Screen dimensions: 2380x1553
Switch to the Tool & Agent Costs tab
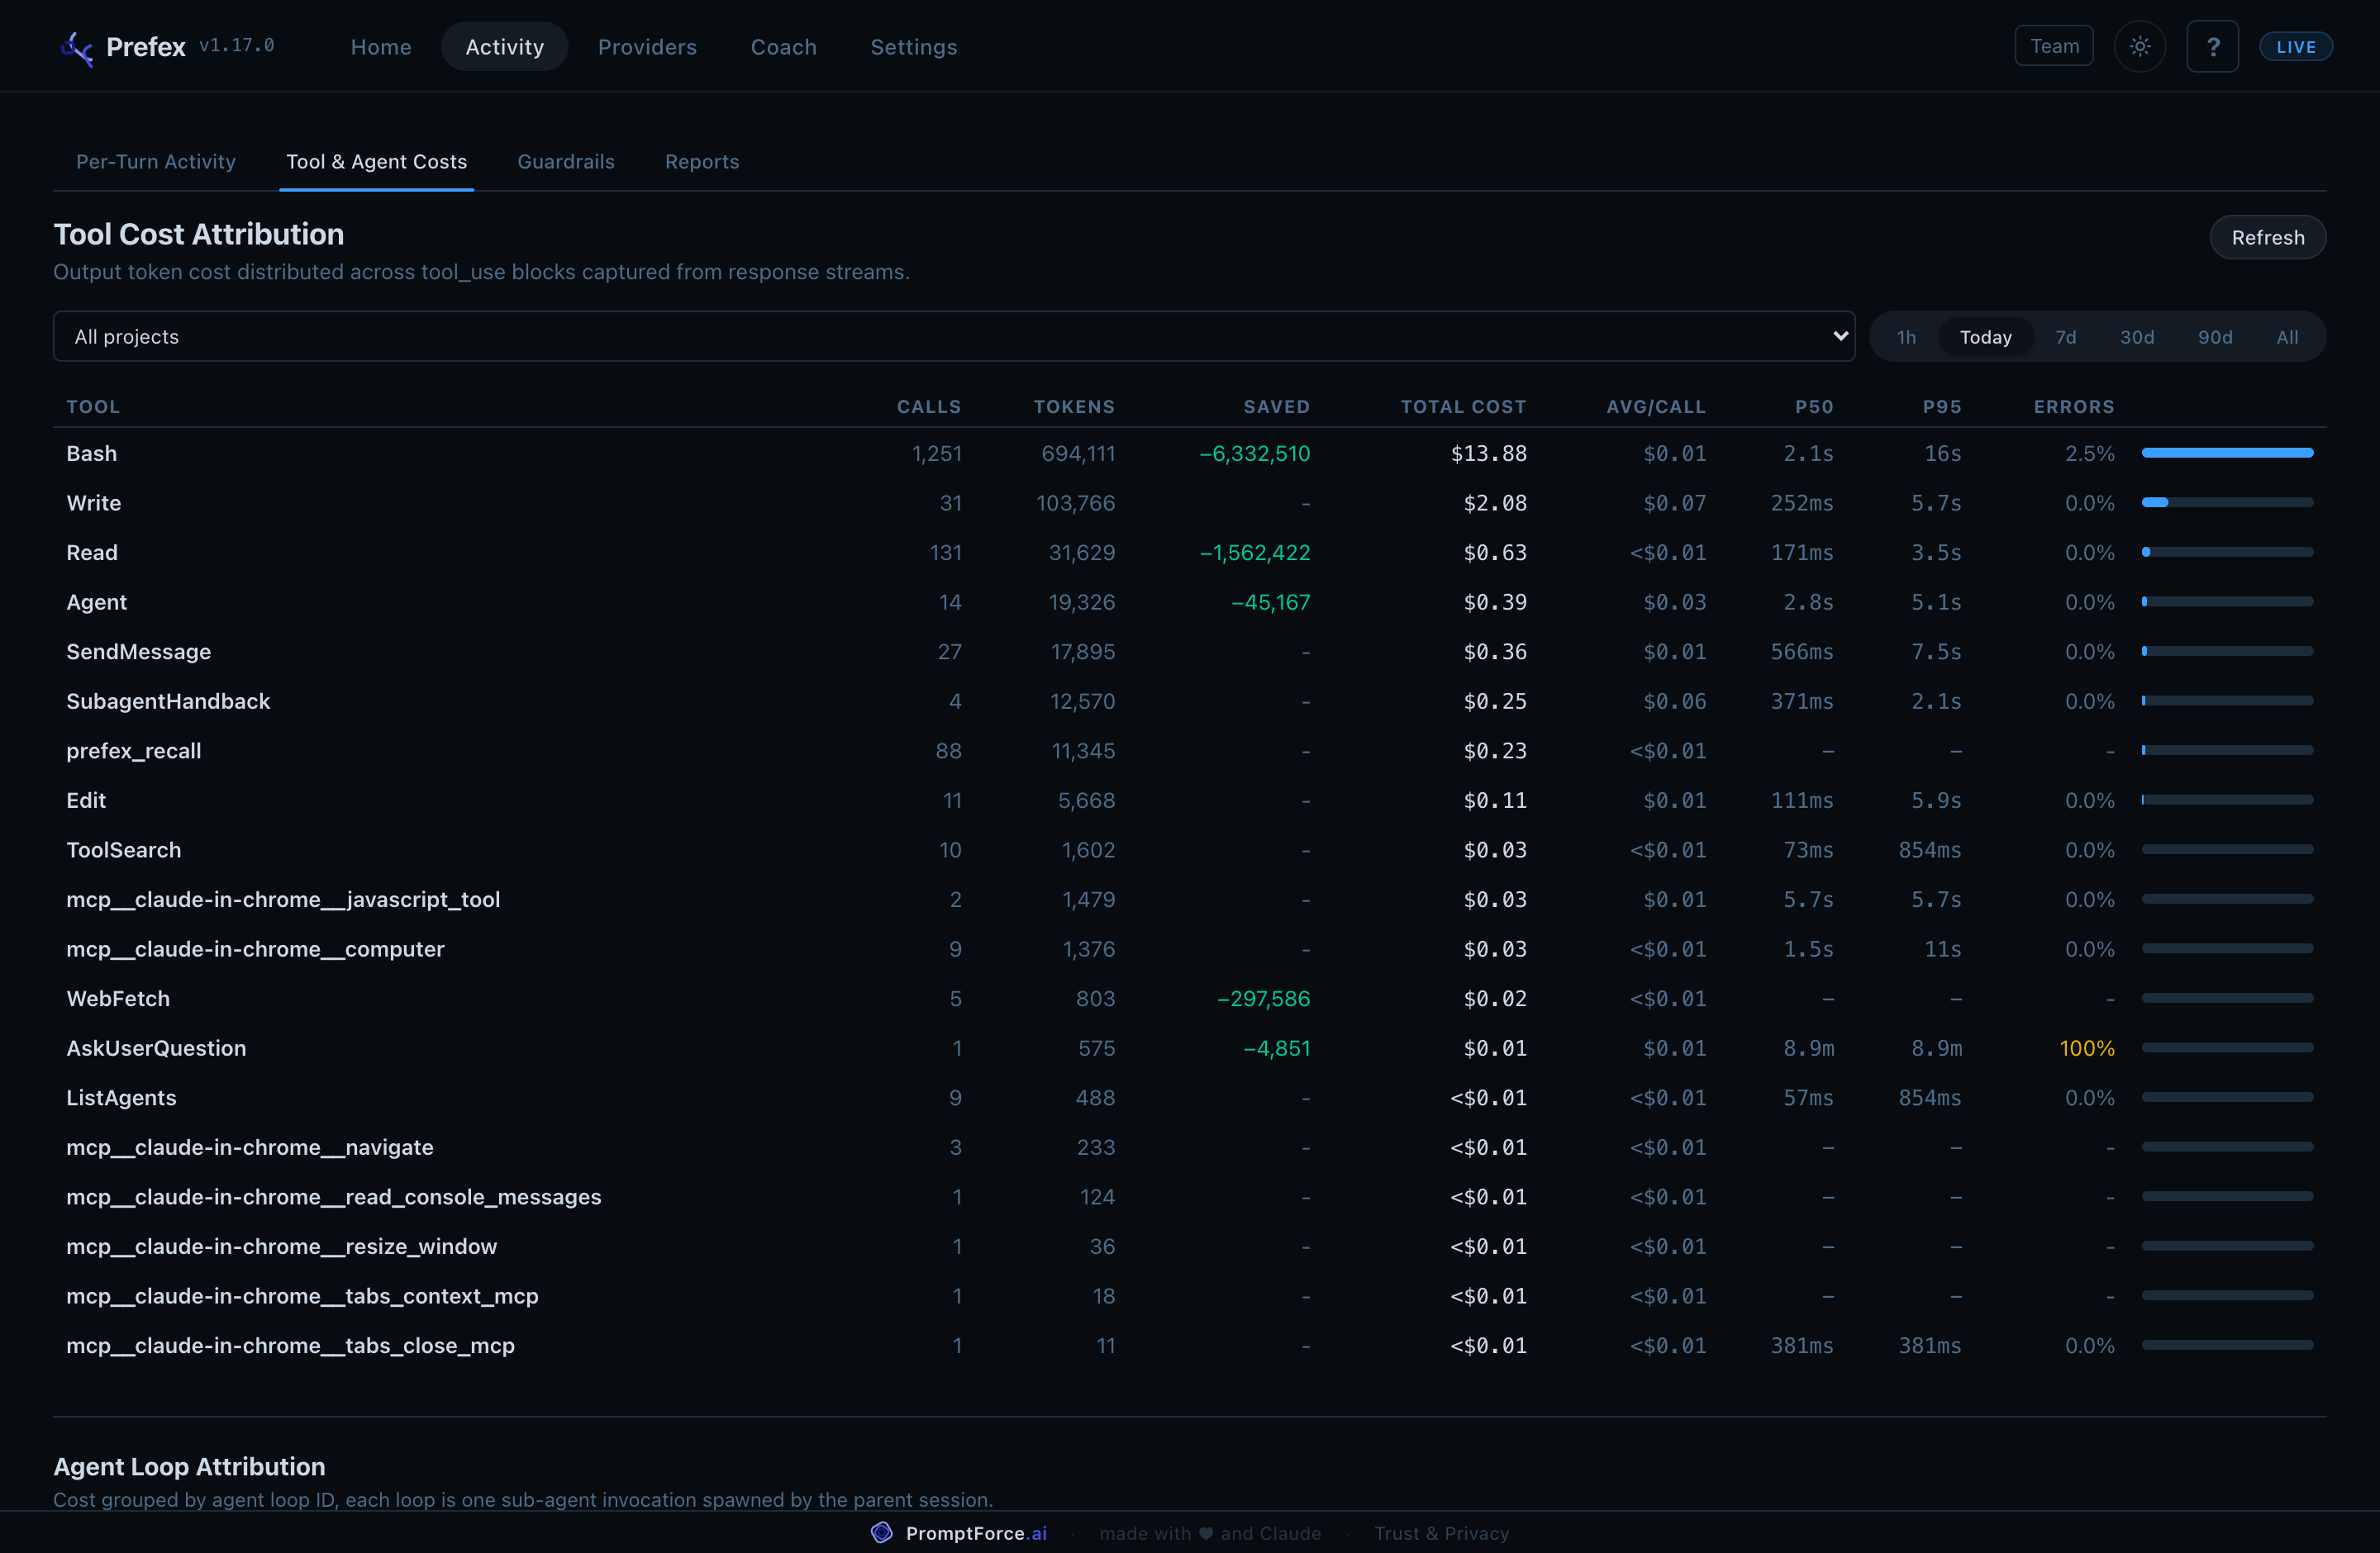click(376, 162)
